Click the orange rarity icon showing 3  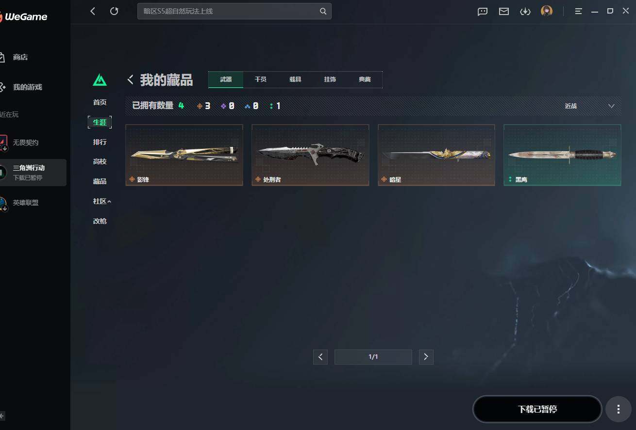click(200, 106)
